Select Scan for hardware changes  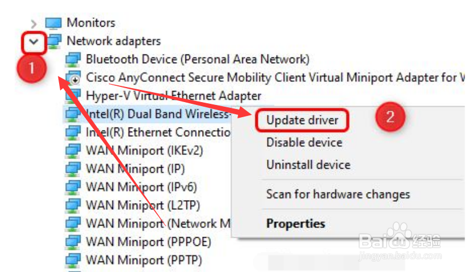point(338,194)
